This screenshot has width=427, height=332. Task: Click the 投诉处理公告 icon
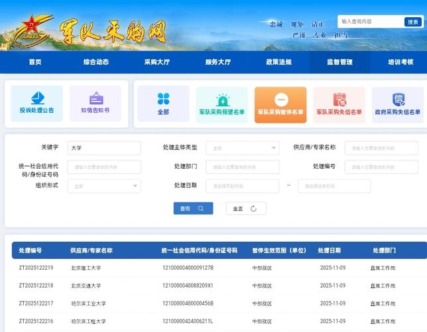click(x=37, y=98)
